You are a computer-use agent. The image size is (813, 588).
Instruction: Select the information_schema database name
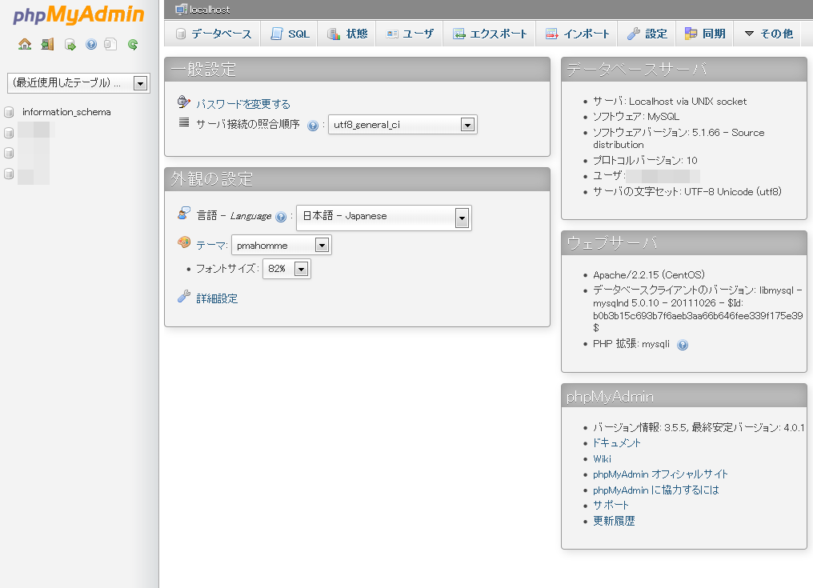66,112
